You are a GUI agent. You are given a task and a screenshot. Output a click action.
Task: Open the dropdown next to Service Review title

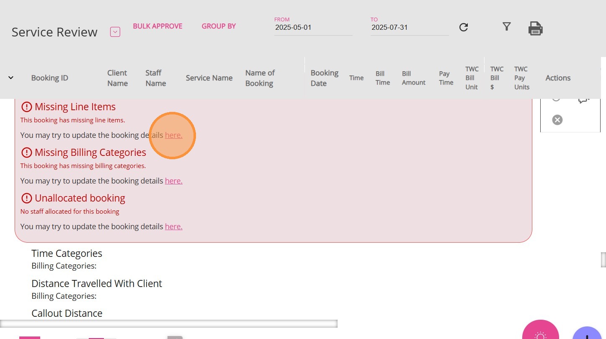tap(115, 32)
